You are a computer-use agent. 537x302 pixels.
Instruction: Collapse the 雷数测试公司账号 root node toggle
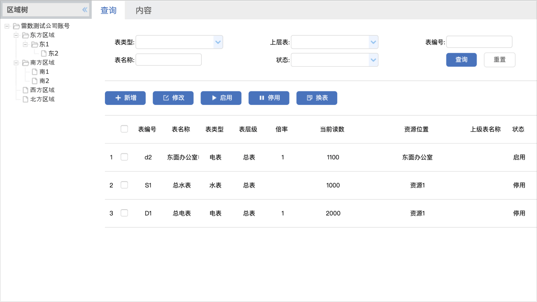click(7, 26)
